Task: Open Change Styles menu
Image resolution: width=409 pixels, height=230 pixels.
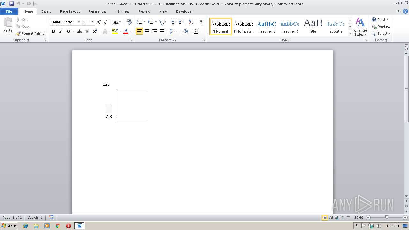Action: pyautogui.click(x=360, y=27)
